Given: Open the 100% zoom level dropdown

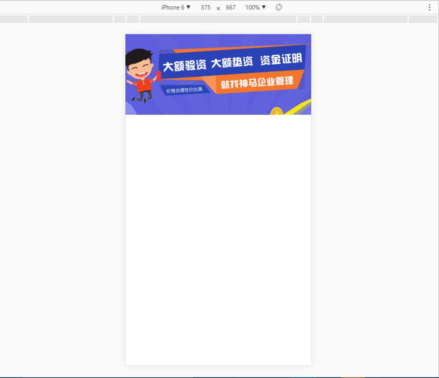Looking at the screenshot, I should (x=255, y=7).
